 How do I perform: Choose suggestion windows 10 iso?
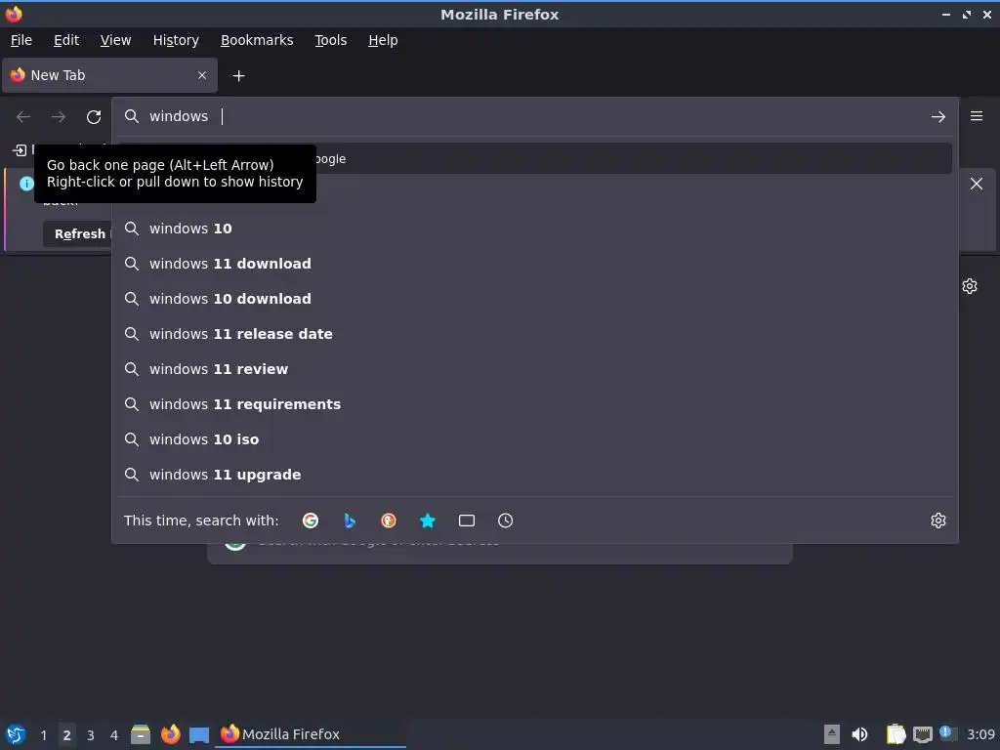535,439
